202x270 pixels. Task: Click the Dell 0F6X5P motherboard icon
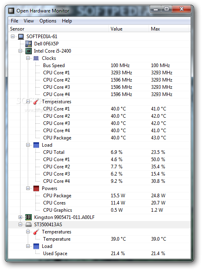coord(29,44)
